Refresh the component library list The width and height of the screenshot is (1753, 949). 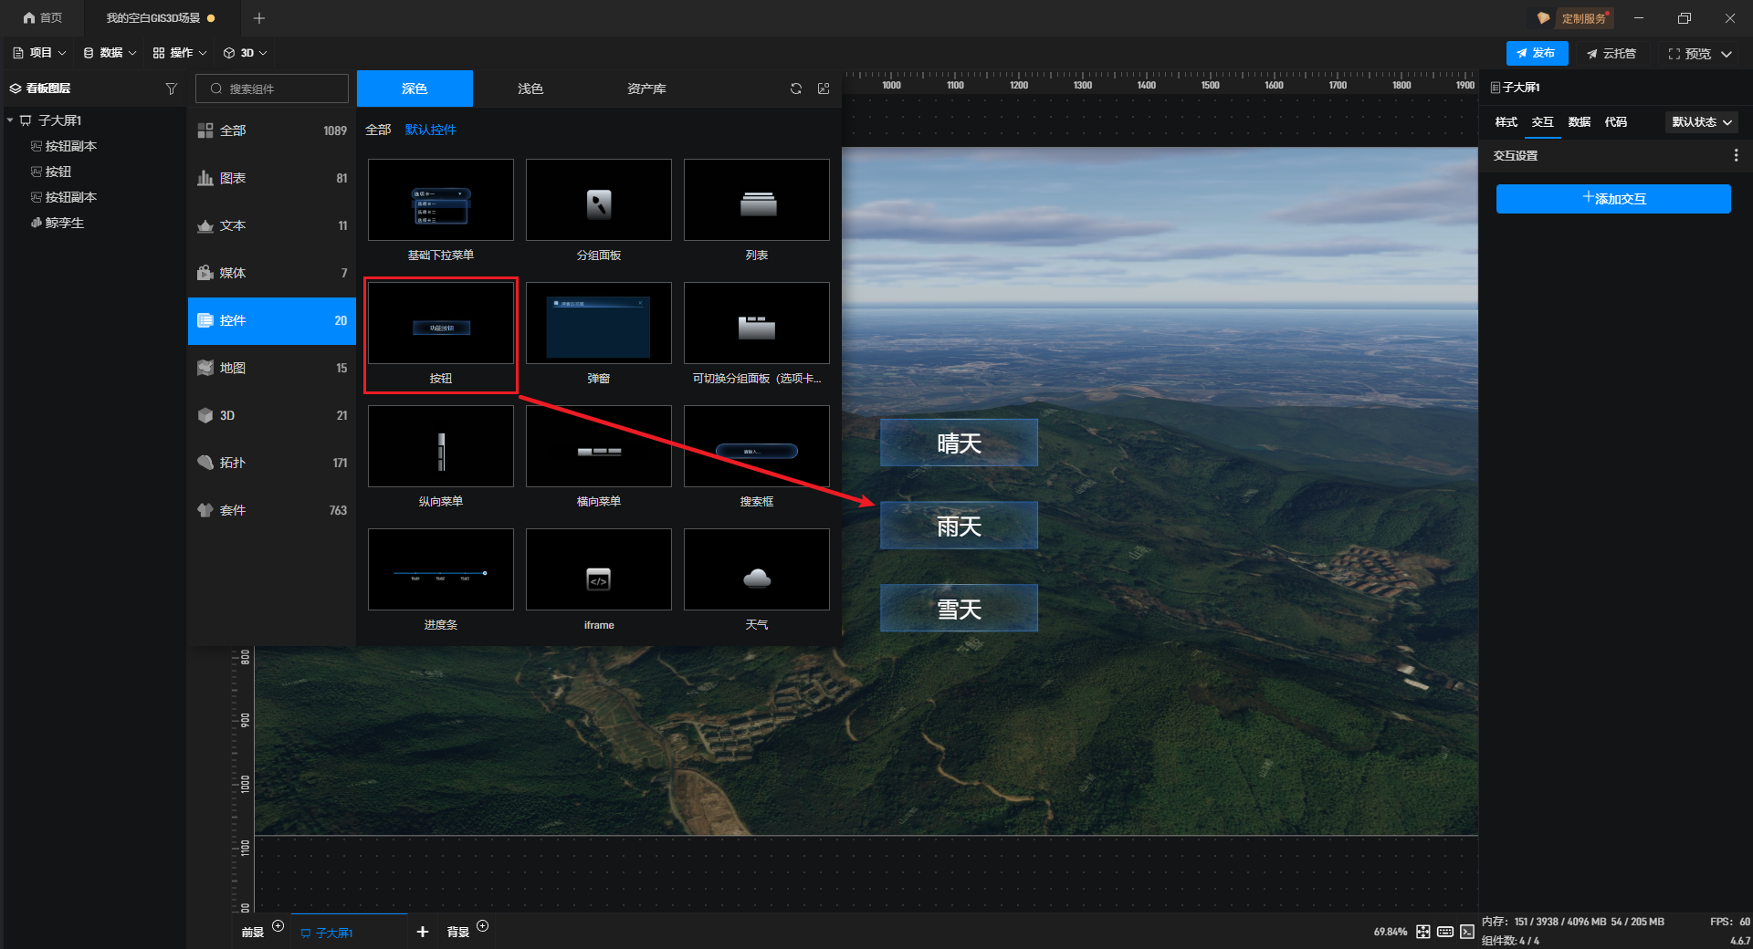point(796,89)
